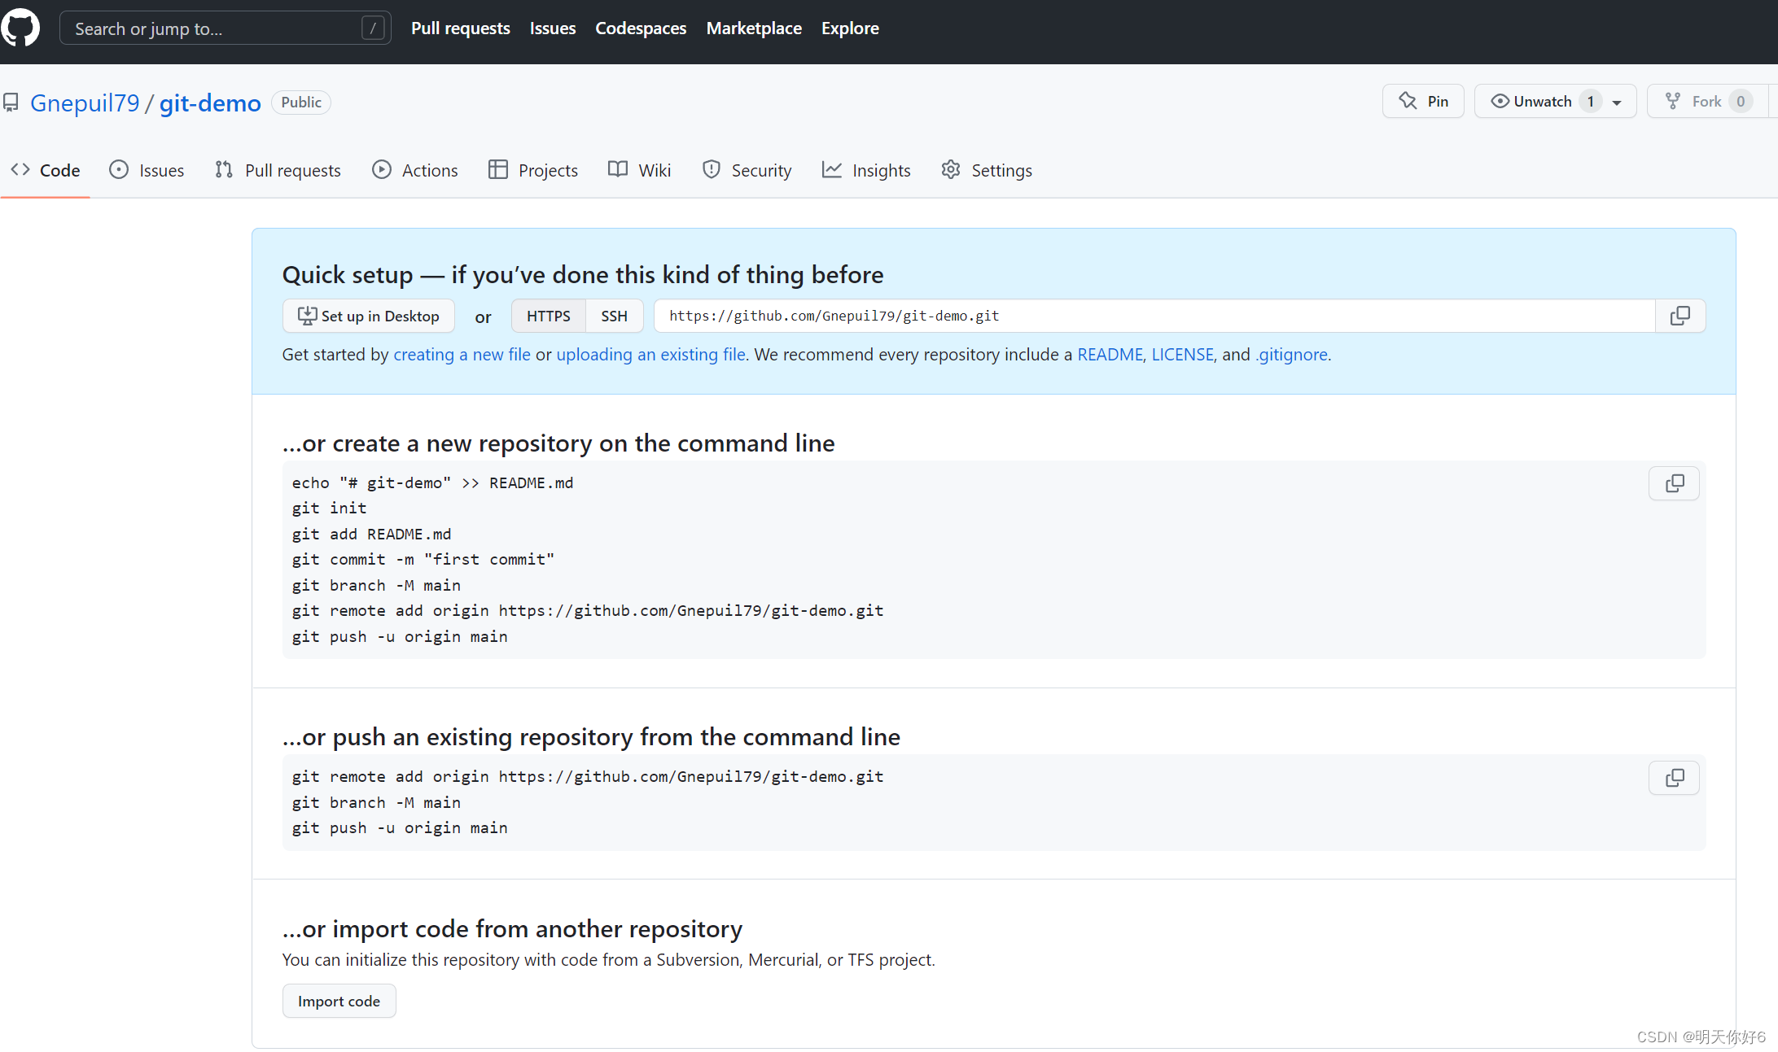
Task: Fork the git-demo repository
Action: point(1706,102)
